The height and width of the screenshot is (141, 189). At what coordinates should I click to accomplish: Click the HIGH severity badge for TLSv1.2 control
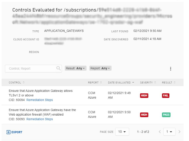point(144,96)
